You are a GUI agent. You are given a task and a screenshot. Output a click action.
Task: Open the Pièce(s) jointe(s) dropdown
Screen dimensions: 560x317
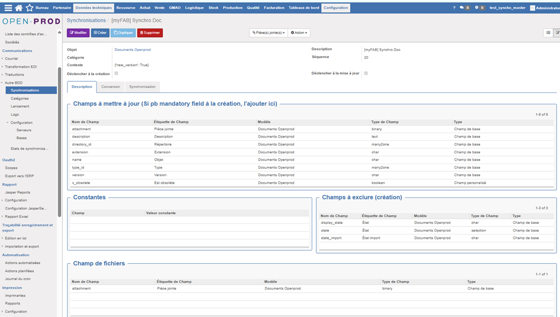[268, 33]
